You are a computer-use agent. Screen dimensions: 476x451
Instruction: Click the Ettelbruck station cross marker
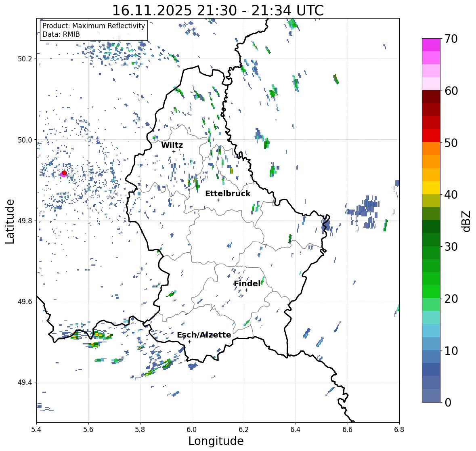[218, 200]
